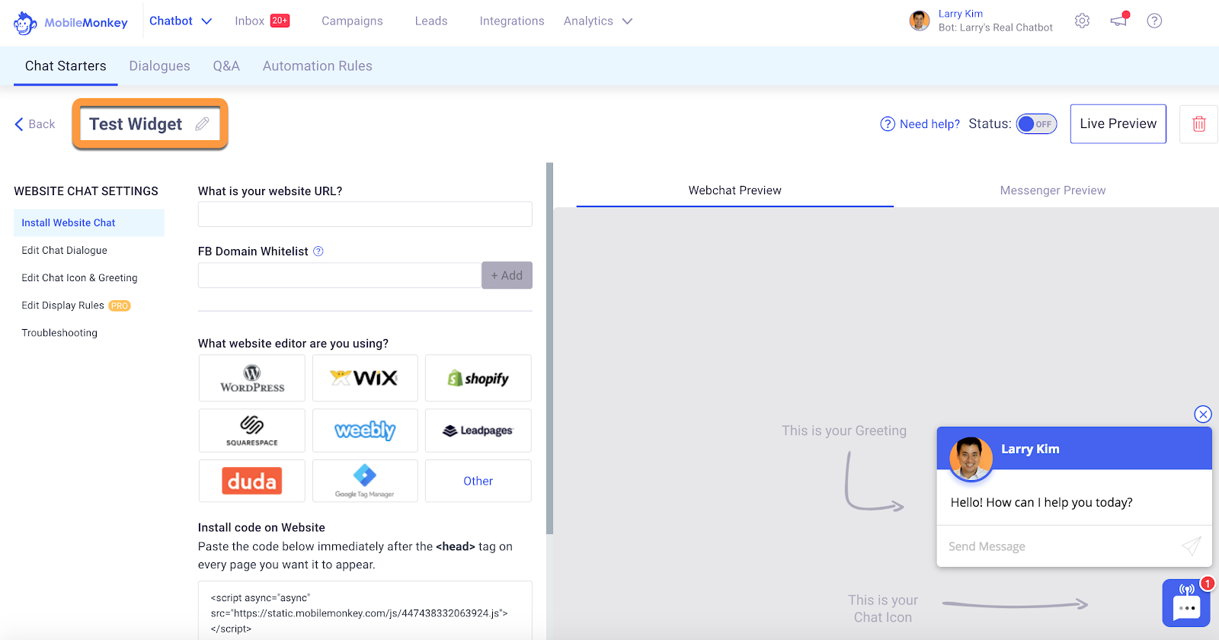The height and width of the screenshot is (640, 1219).
Task: Click Larry Kim's avatar in chat preview
Action: pyautogui.click(x=971, y=459)
